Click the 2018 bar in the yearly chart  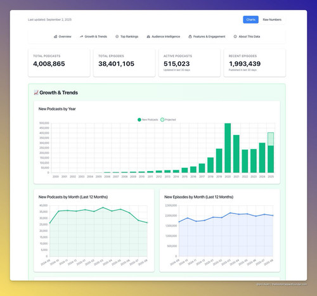click(210, 165)
